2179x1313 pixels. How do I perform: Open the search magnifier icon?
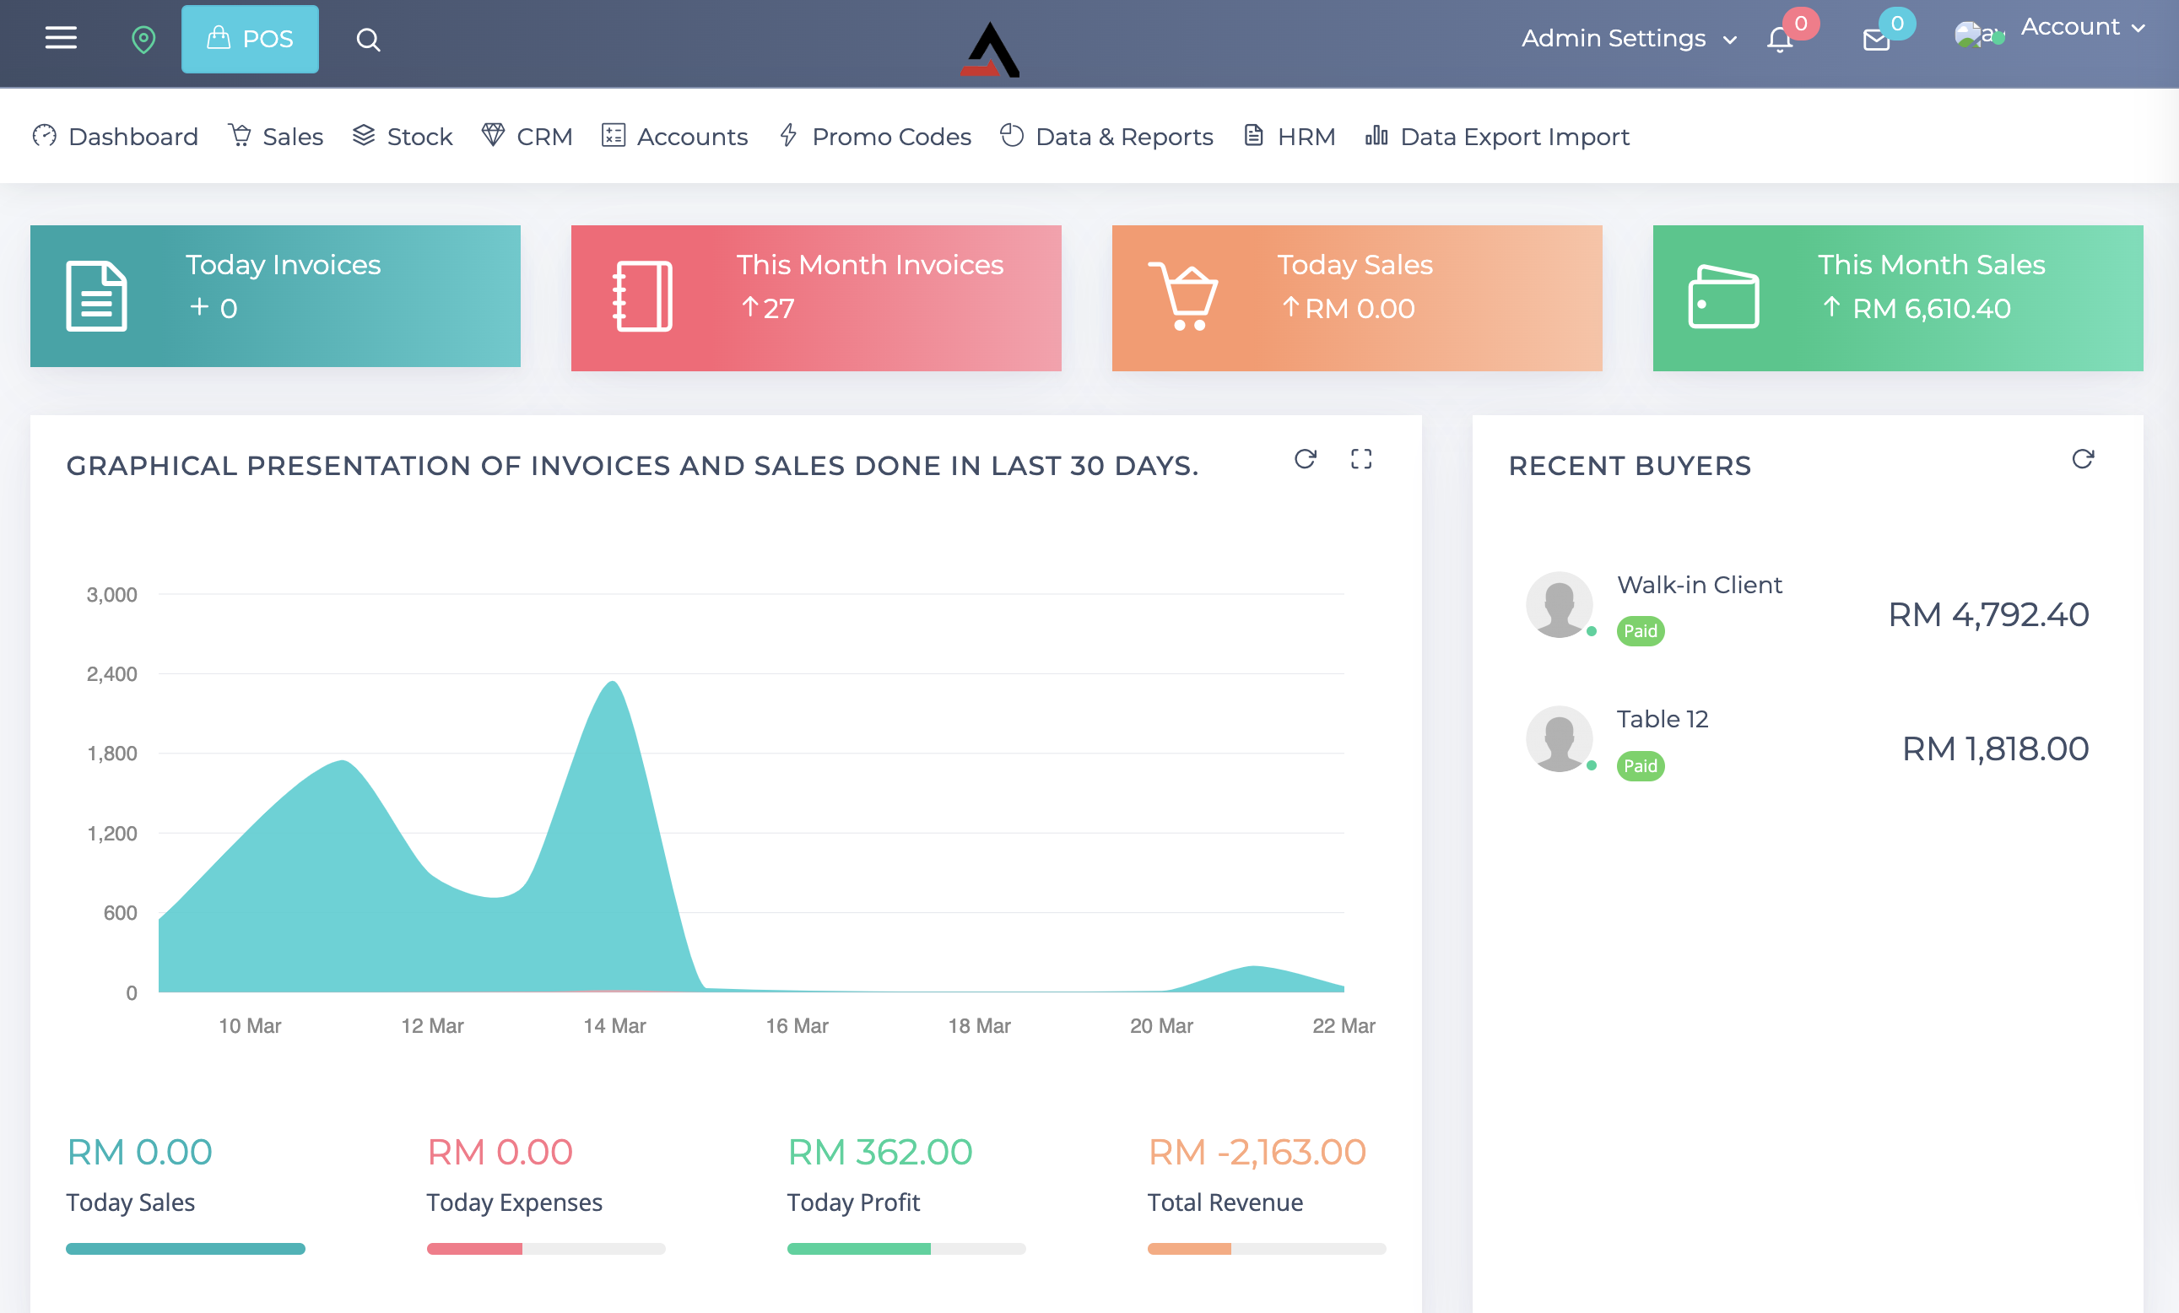[368, 40]
